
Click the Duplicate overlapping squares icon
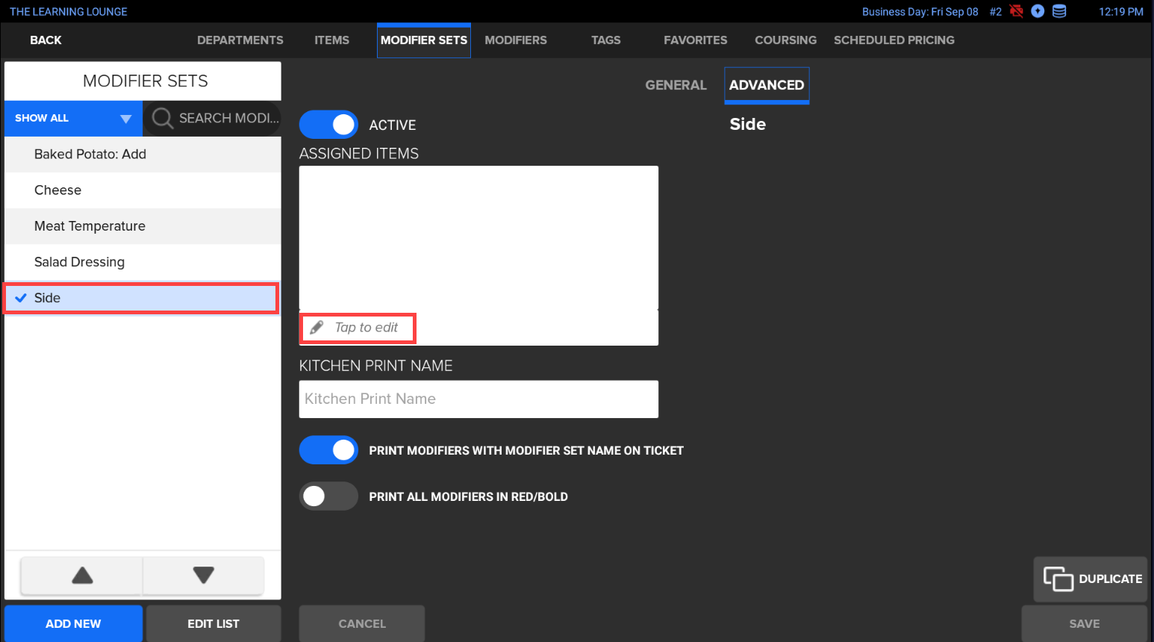tap(1058, 579)
